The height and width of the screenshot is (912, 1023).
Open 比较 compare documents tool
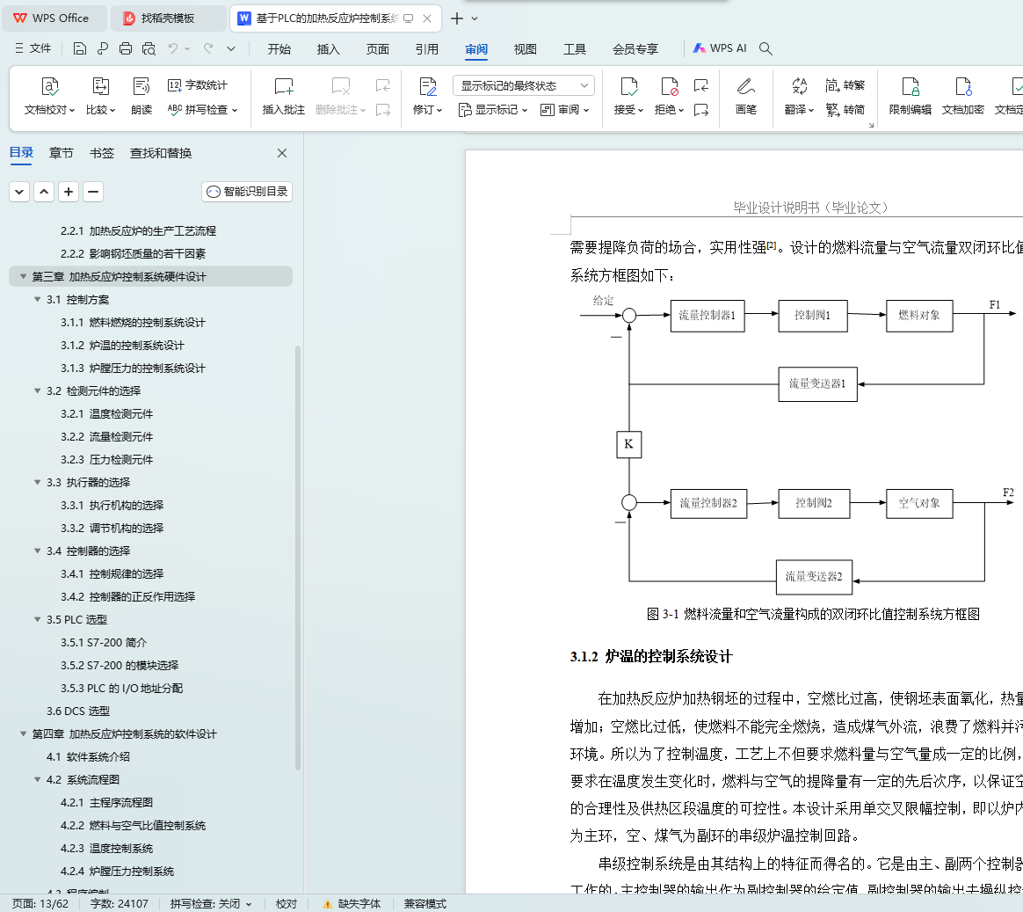(100, 96)
